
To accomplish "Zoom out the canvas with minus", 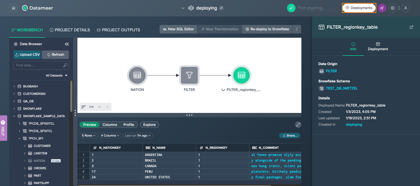I will (x=99, y=107).
